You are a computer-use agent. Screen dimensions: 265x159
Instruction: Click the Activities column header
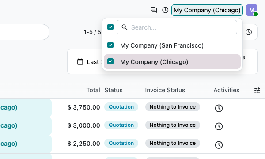pos(226,90)
